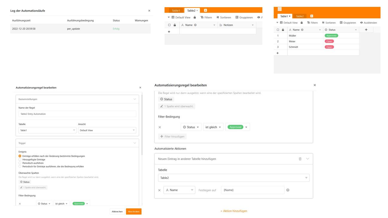This screenshot has width=388, height=218.
Task: Click the help icon beside the {Name} field
Action: (x=288, y=190)
